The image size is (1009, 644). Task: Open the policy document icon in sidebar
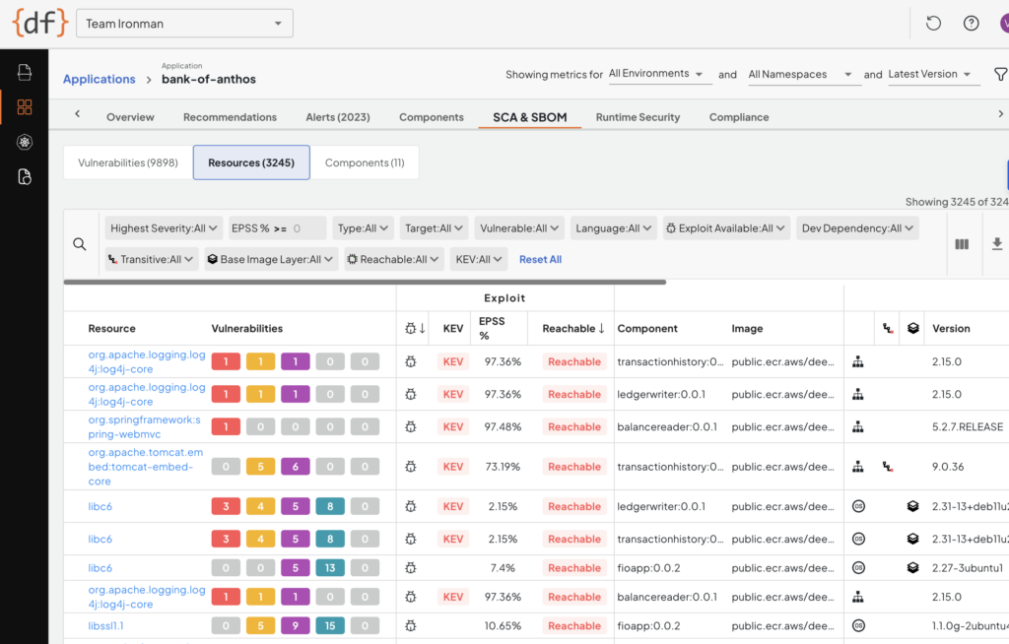click(25, 177)
